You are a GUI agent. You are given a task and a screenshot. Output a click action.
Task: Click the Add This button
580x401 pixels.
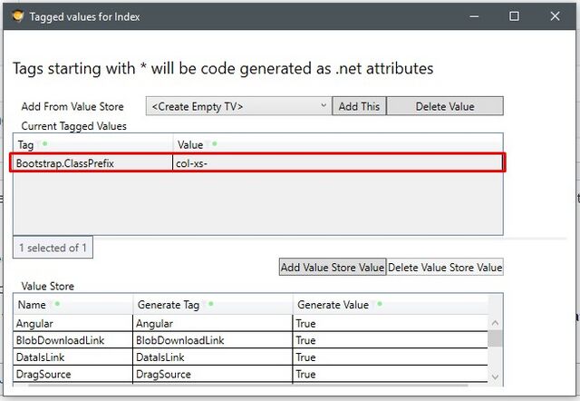(x=359, y=106)
